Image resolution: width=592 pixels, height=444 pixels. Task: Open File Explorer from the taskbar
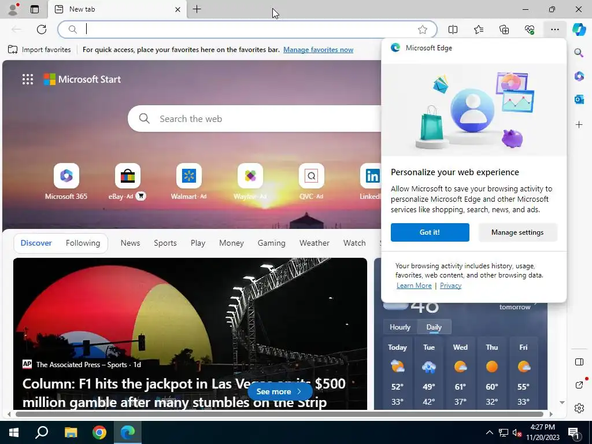click(x=71, y=432)
